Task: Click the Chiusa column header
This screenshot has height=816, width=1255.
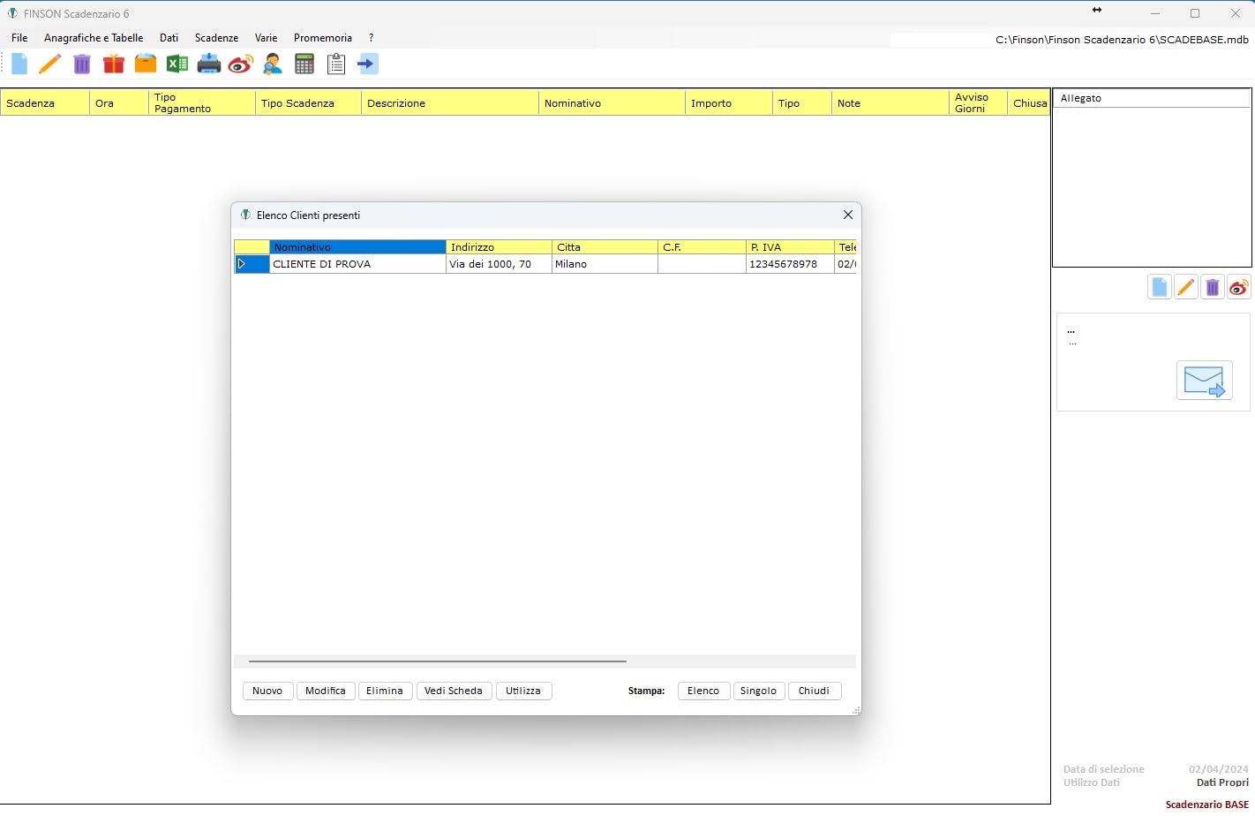Action: [1029, 102]
